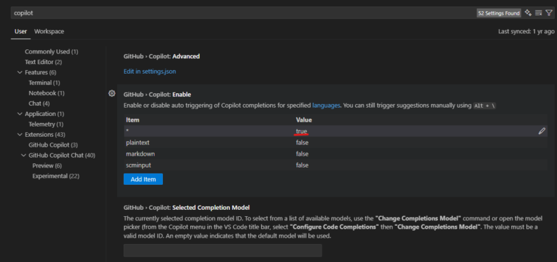557x262 pixels.
Task: Follow the languages hyperlink
Action: pyautogui.click(x=326, y=106)
